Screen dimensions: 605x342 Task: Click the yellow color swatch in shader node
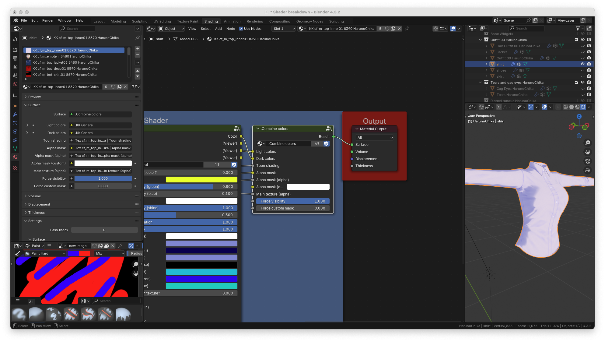click(201, 180)
